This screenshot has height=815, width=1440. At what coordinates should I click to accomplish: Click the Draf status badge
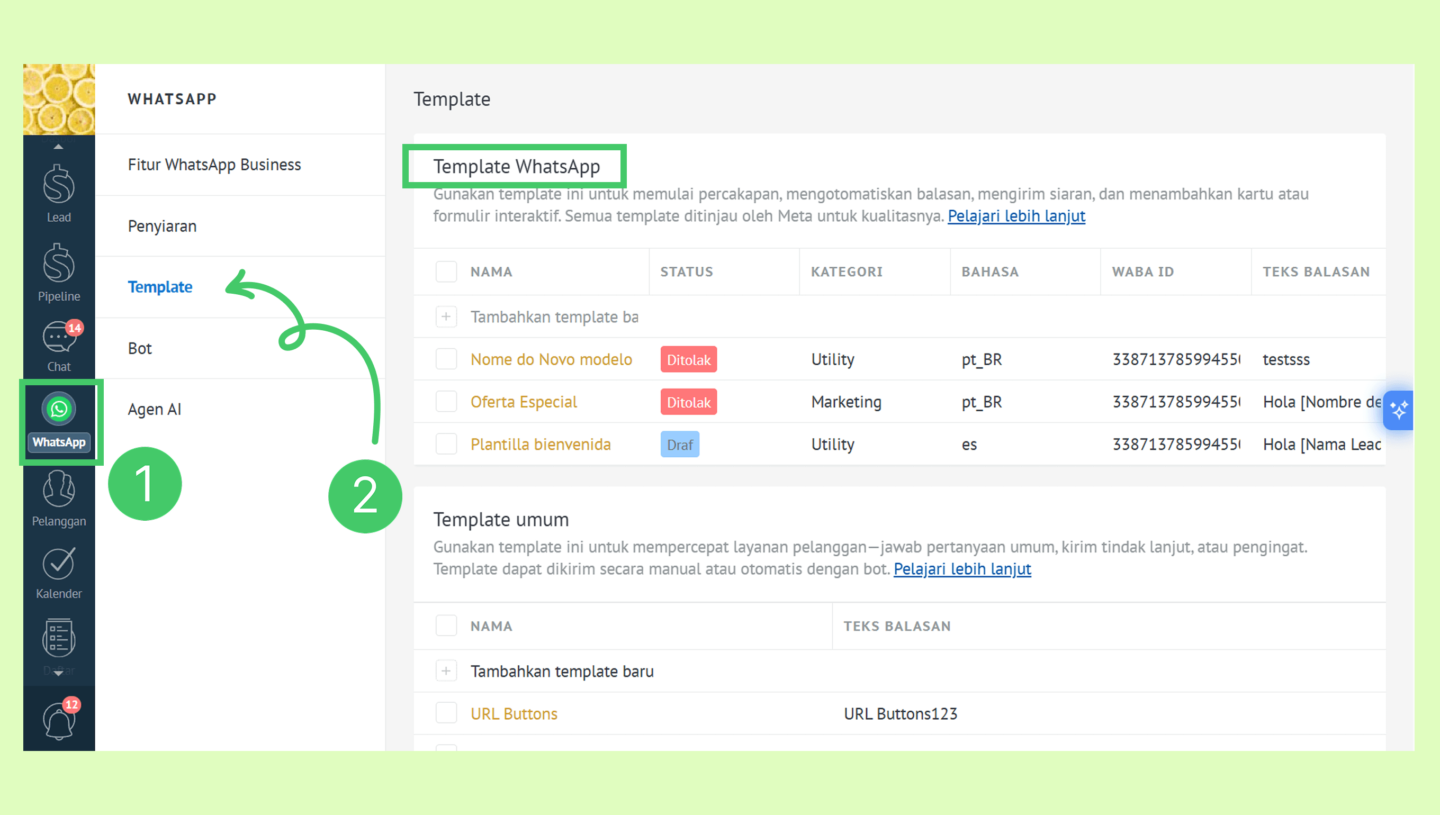pos(680,445)
